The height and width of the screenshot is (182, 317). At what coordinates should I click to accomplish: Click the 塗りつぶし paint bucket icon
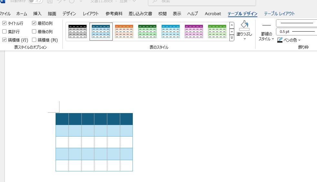[x=244, y=25]
